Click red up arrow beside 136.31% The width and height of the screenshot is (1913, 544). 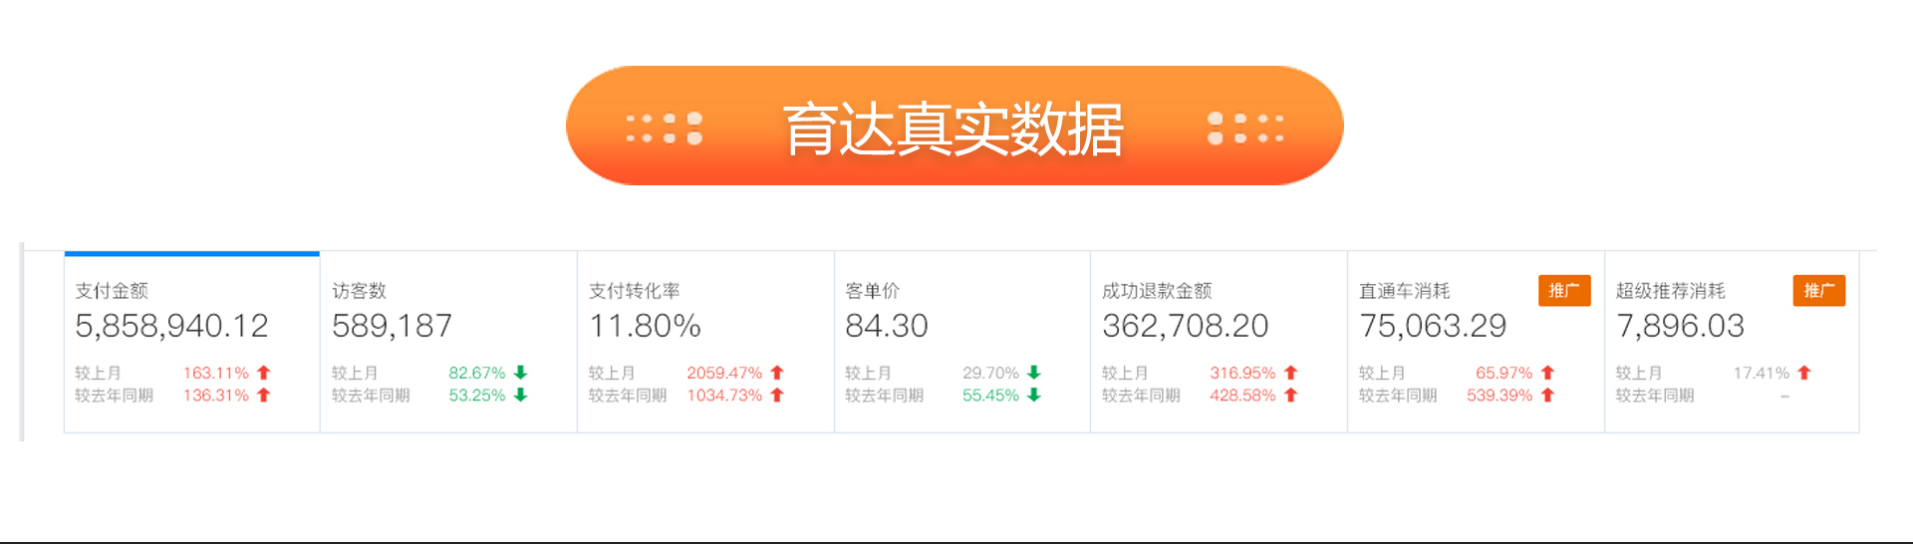pos(264,396)
